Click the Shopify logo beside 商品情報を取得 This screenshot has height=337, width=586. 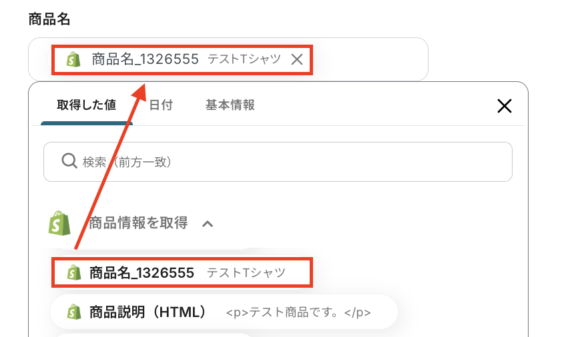coord(59,223)
